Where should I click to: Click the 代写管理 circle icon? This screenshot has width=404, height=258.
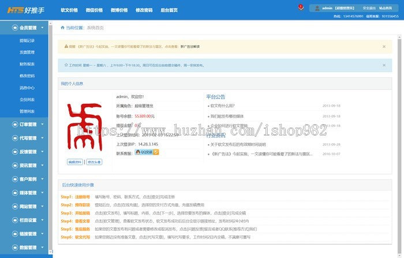point(15,138)
